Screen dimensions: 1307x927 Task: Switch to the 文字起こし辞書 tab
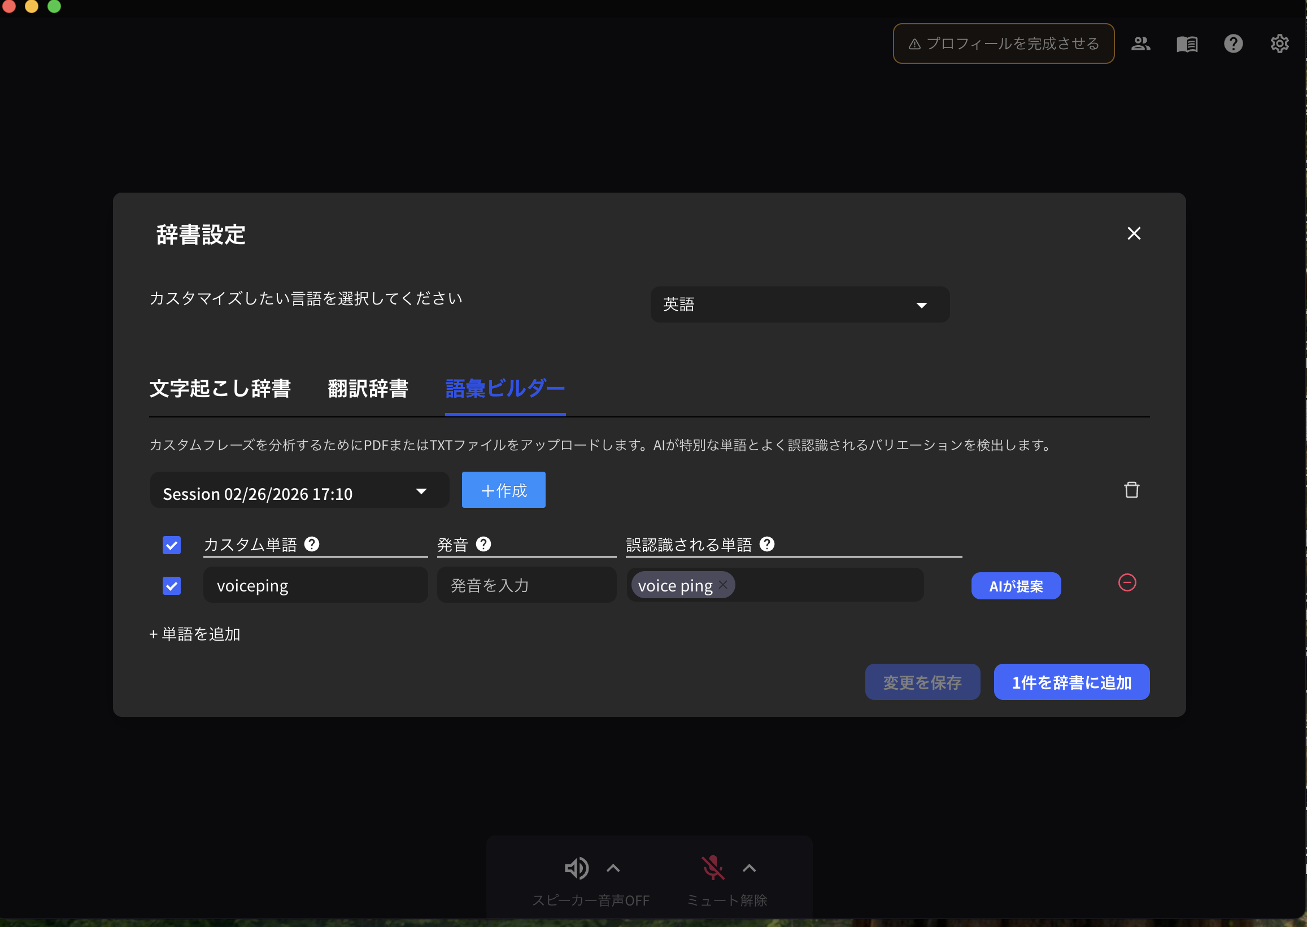(x=220, y=389)
